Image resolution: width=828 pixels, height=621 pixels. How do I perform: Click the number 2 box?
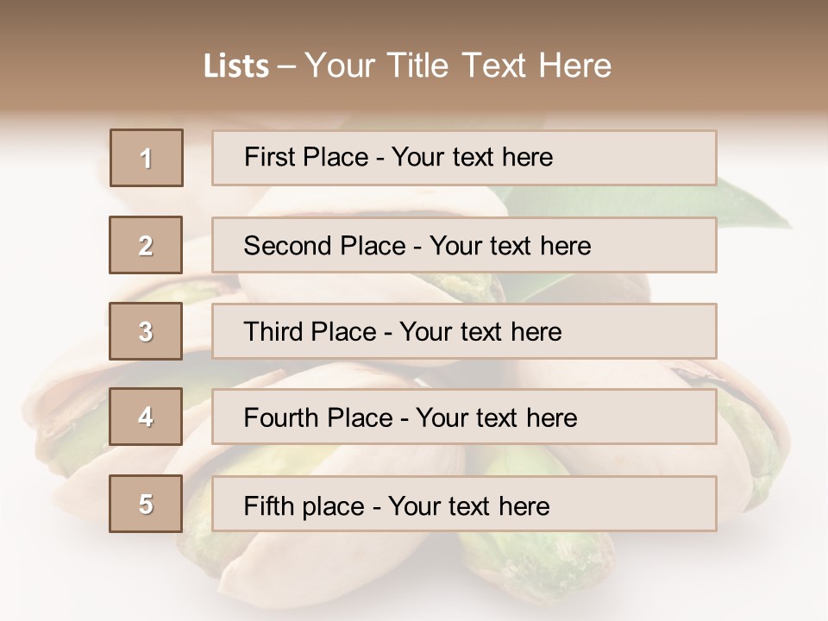coord(146,245)
